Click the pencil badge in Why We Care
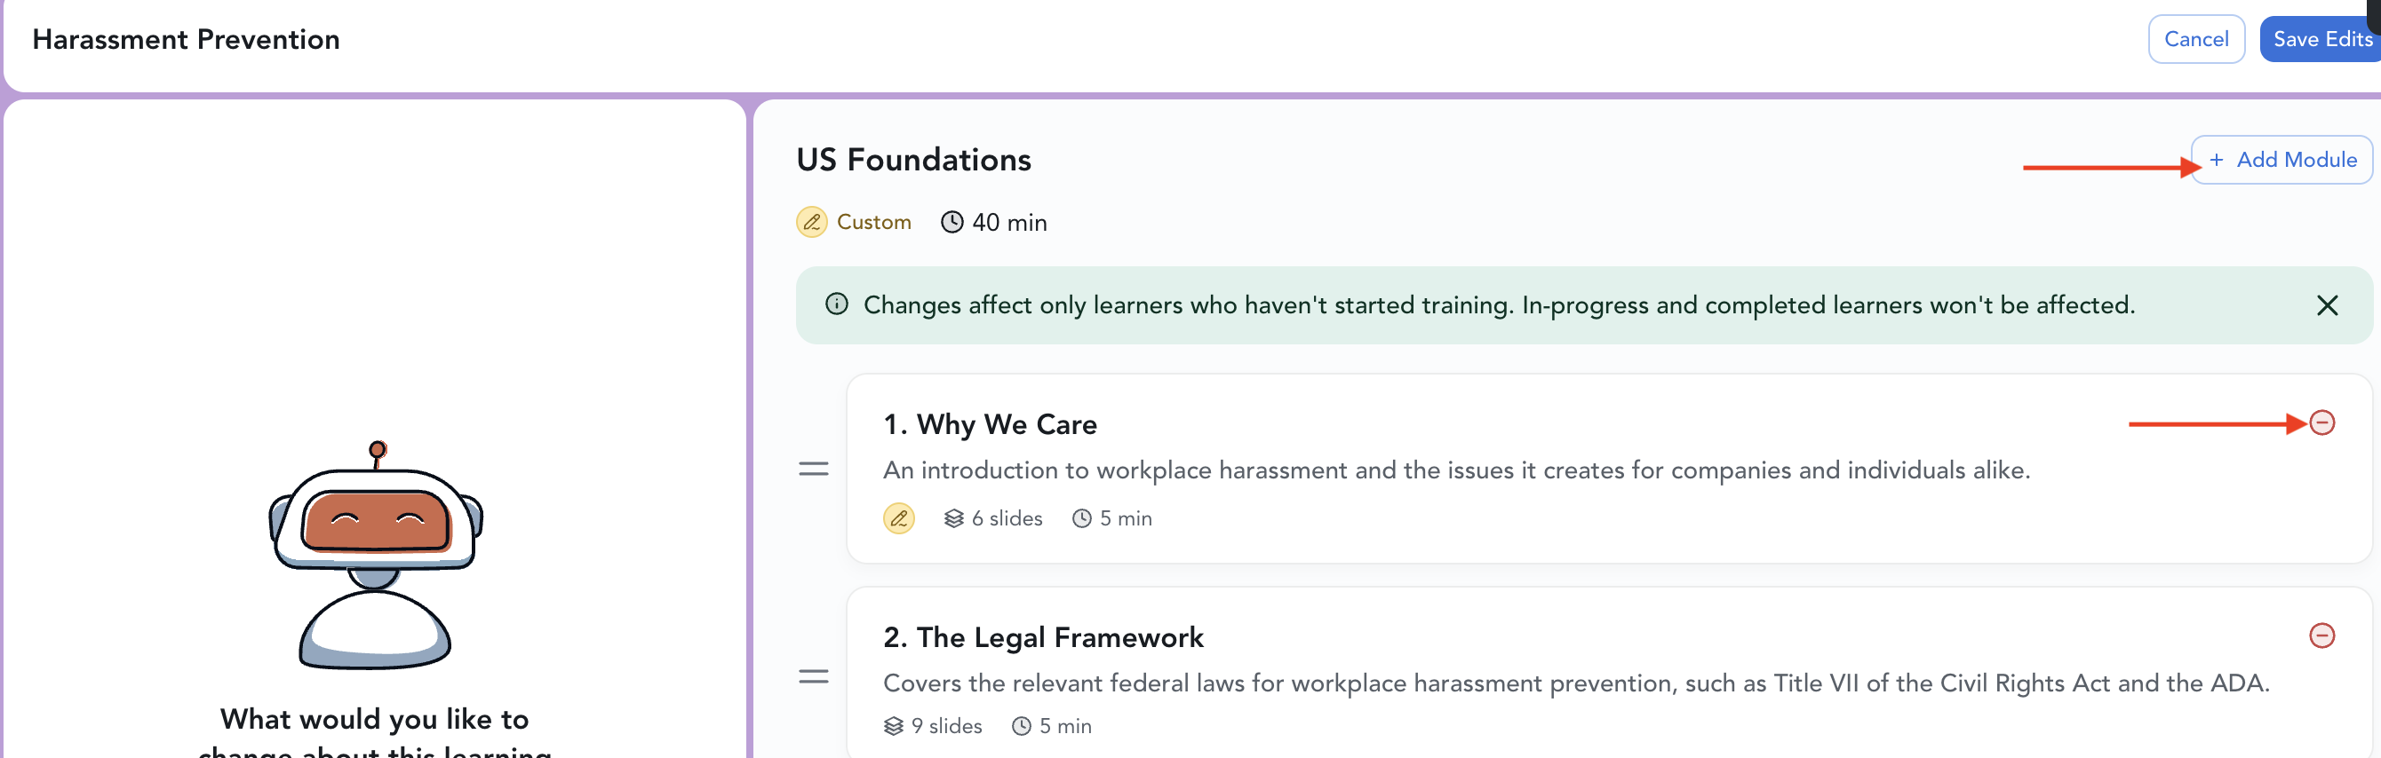The image size is (2381, 758). [x=897, y=519]
